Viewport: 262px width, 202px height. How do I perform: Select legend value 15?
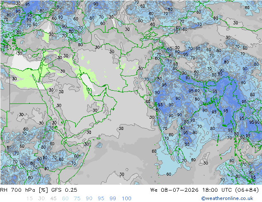pyautogui.click(x=29, y=199)
